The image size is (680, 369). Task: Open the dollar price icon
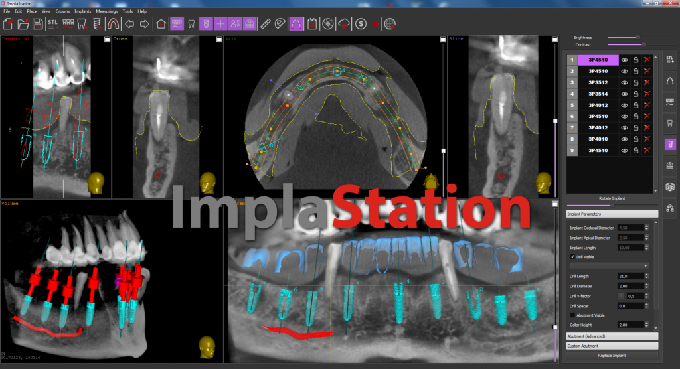(361, 24)
